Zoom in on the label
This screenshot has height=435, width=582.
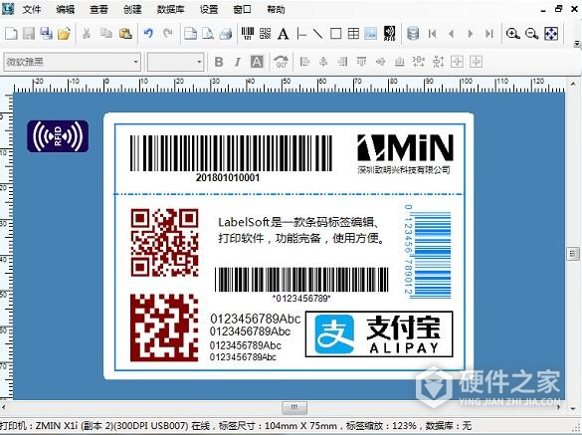point(512,34)
